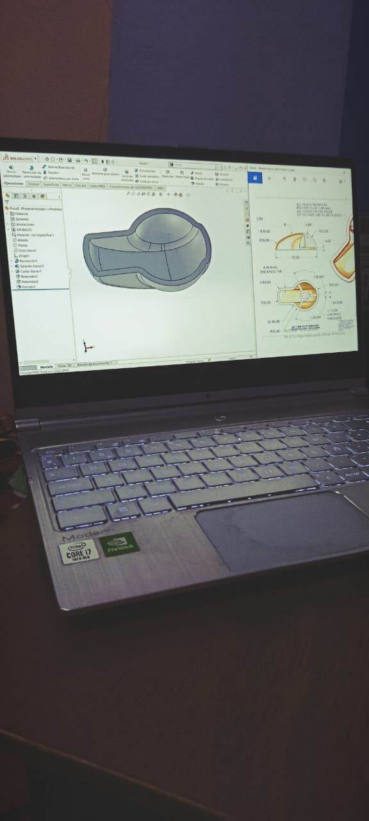Switch to the Superficies tab
369x821 pixels.
[x=51, y=185]
